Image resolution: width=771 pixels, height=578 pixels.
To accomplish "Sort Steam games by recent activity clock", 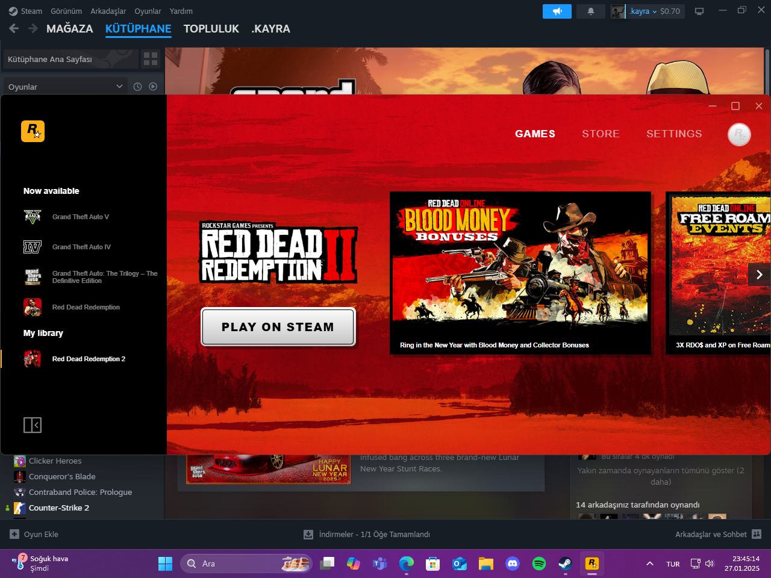I will (x=137, y=87).
